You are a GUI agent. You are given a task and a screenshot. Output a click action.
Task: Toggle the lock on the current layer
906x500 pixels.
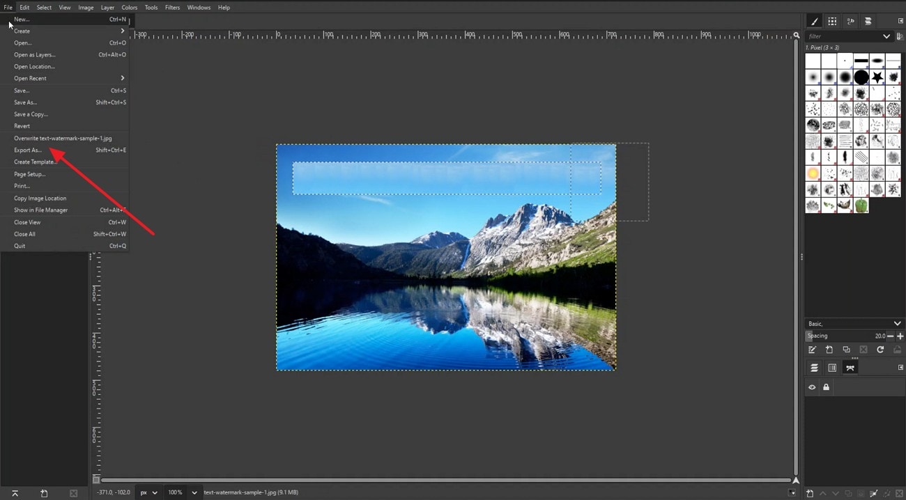(x=826, y=387)
